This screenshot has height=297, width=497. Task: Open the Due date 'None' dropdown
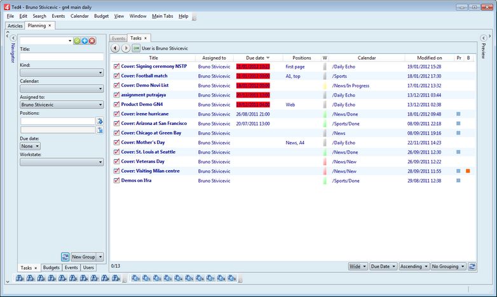click(30, 146)
